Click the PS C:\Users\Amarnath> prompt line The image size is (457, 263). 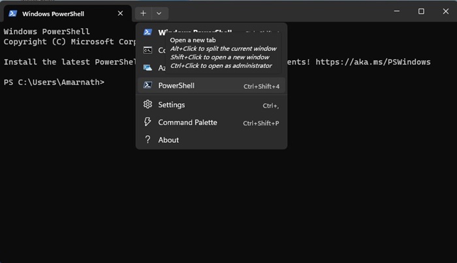tap(54, 82)
